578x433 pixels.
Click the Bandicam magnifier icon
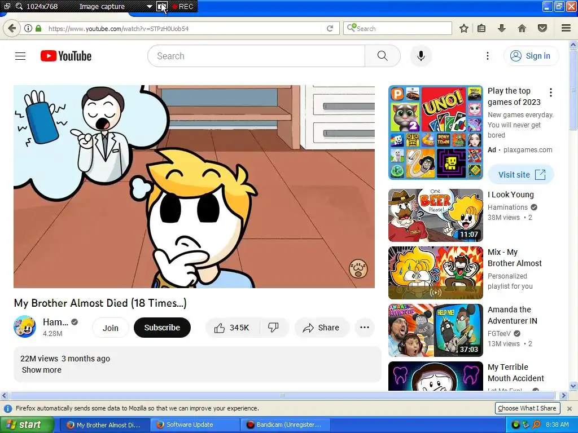[19, 6]
